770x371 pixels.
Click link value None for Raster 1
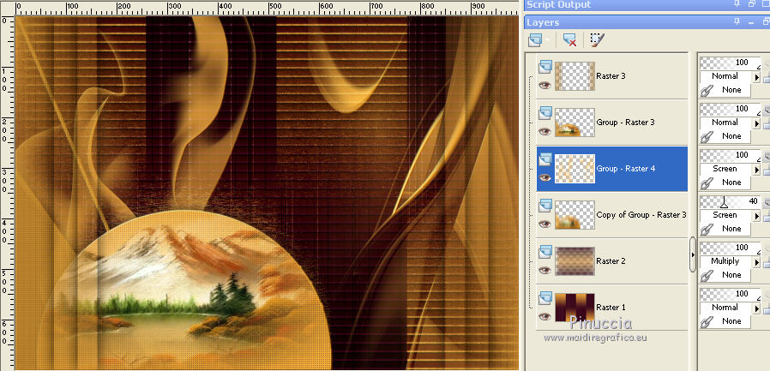pos(731,321)
